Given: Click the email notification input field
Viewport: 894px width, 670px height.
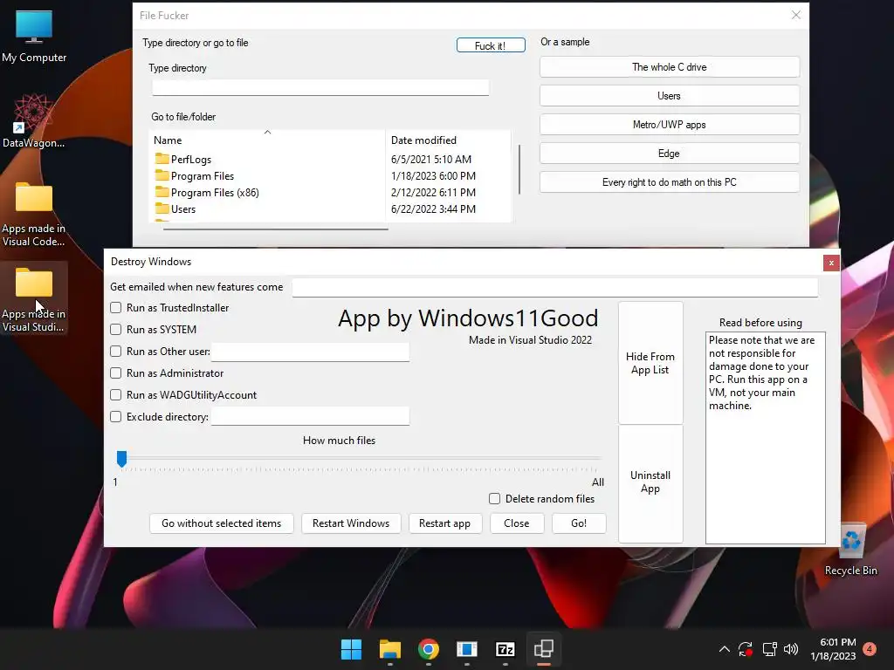Looking at the screenshot, I should coord(554,287).
